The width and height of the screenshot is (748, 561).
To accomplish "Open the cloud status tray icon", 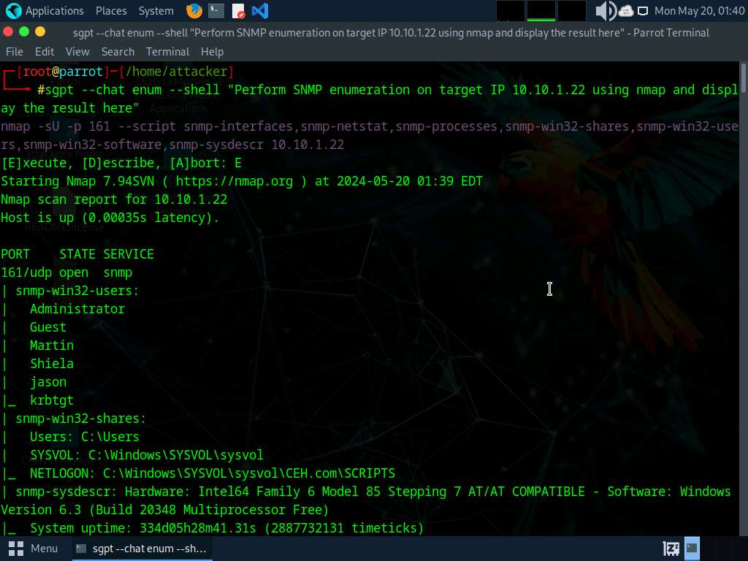I will [x=626, y=11].
